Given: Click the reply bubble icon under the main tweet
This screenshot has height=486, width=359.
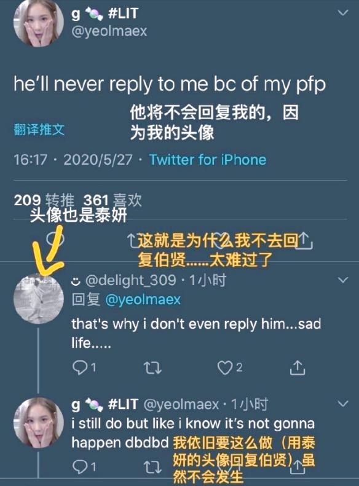Looking at the screenshot, I should (55, 239).
